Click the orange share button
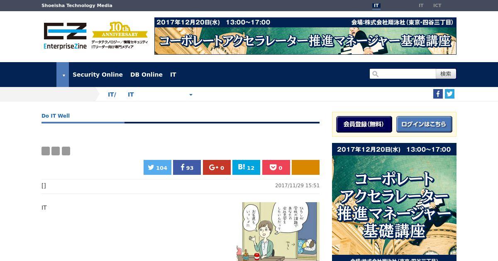This screenshot has width=498, height=261. [305, 167]
